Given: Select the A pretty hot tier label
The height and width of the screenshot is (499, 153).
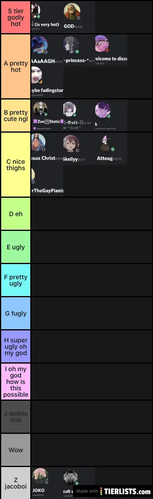Looking at the screenshot, I should [x=16, y=66].
